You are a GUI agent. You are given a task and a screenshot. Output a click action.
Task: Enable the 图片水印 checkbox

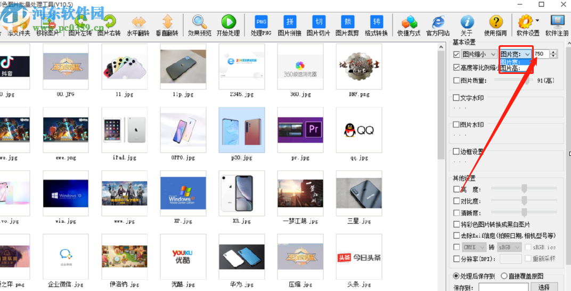[x=456, y=124]
